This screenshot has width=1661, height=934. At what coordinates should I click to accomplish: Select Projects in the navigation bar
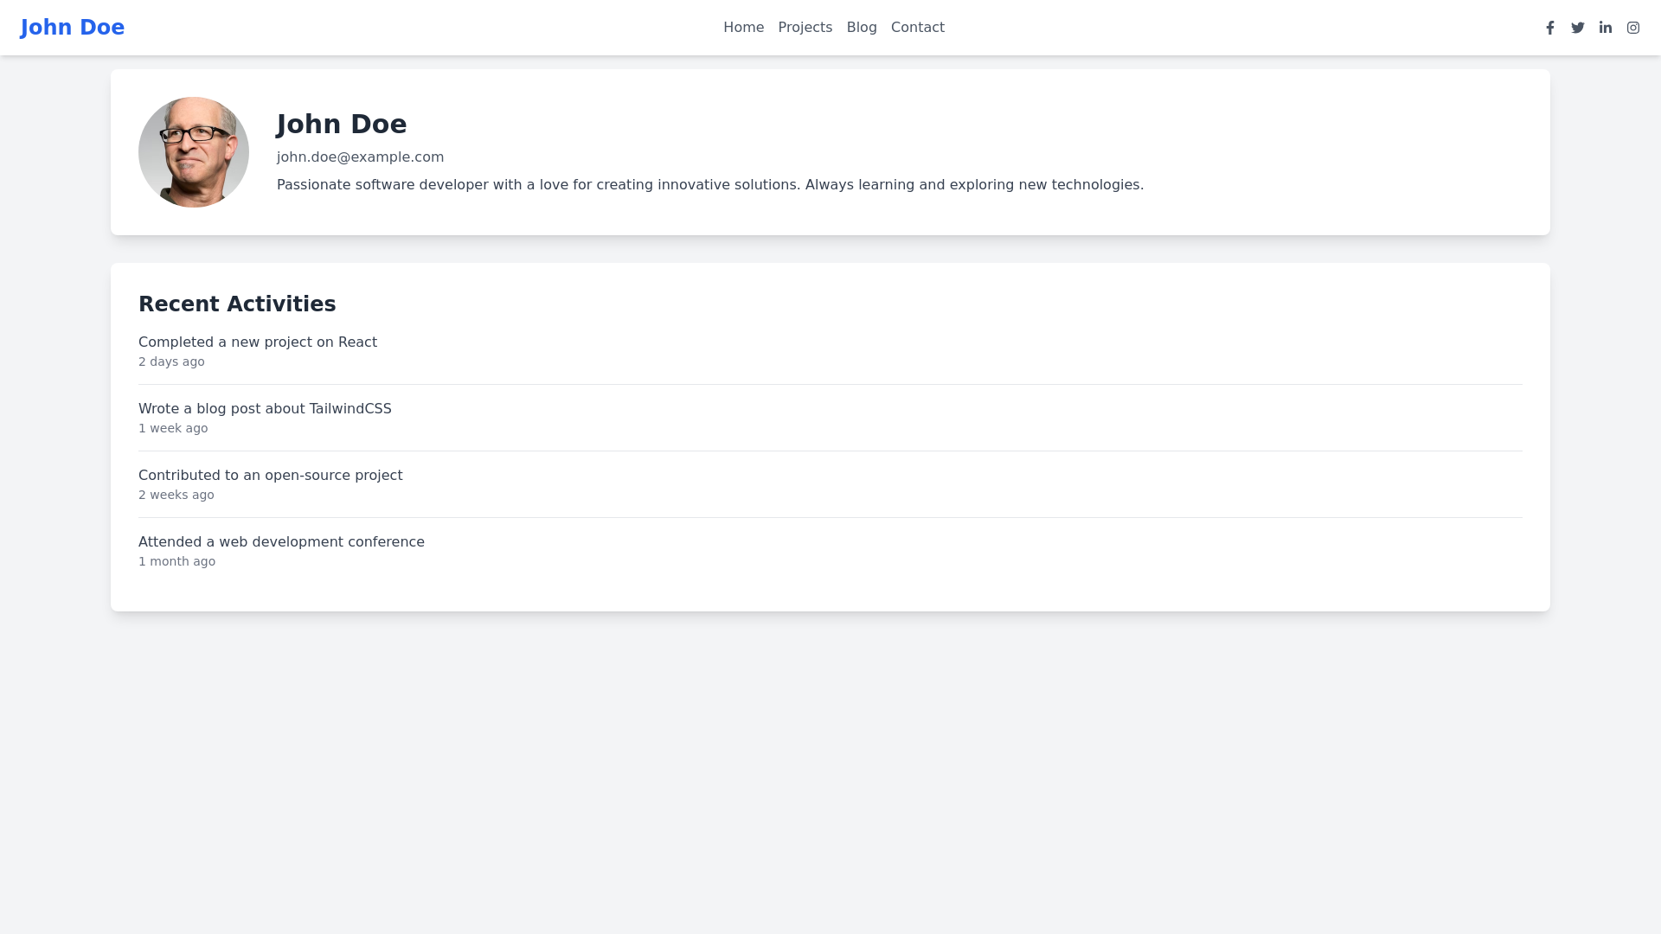tap(805, 27)
